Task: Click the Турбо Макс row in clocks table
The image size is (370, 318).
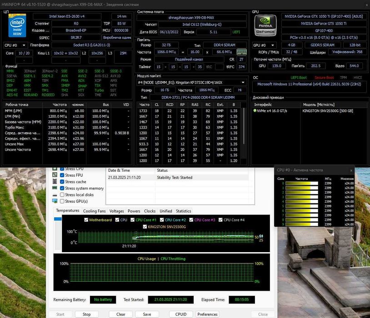Action: 67,127
